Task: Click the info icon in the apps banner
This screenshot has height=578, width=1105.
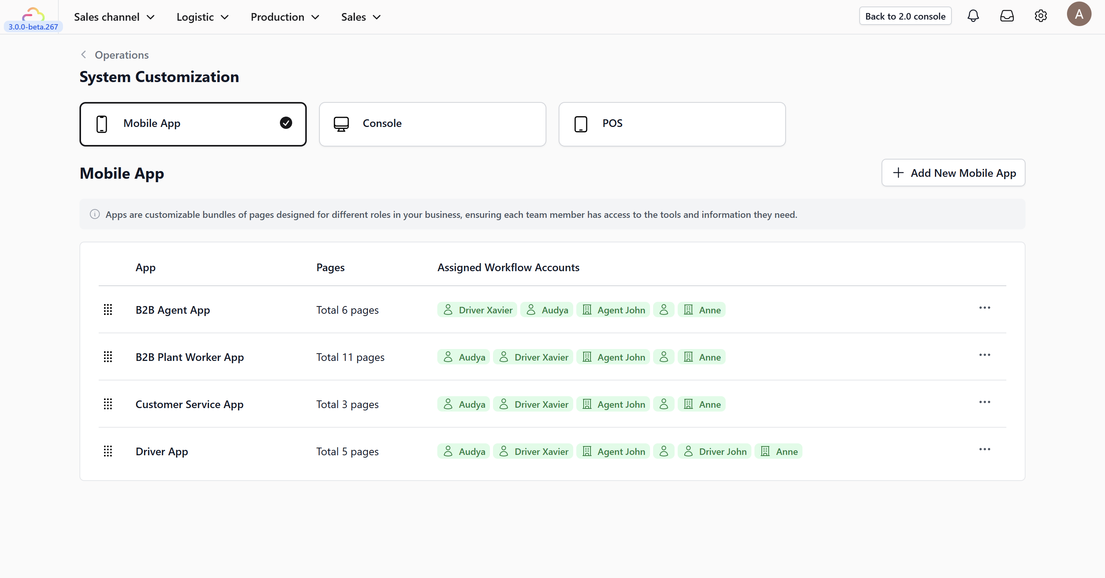Action: (95, 214)
